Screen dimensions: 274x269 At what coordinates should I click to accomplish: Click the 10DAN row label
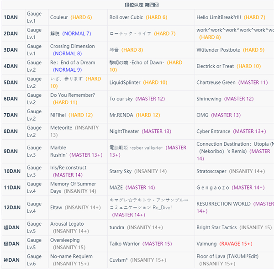click(x=12, y=171)
